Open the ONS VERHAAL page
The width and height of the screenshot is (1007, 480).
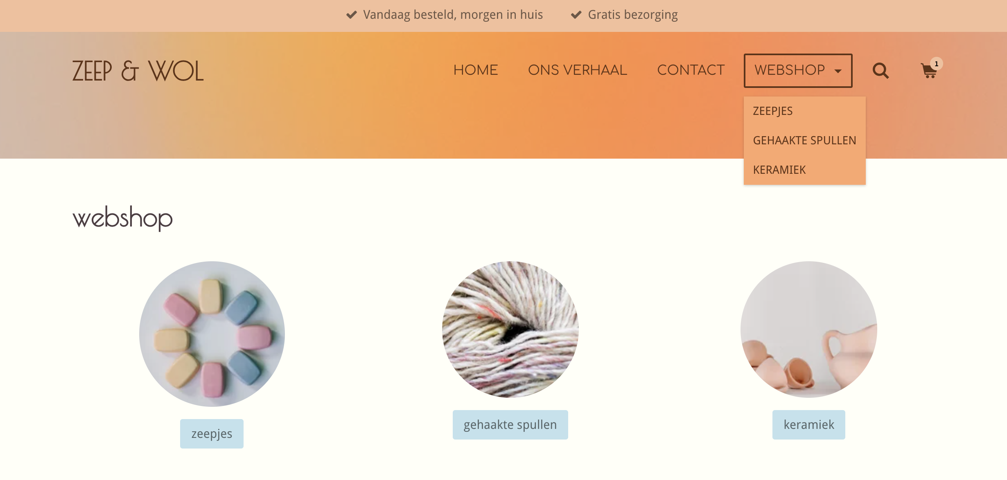pos(578,70)
